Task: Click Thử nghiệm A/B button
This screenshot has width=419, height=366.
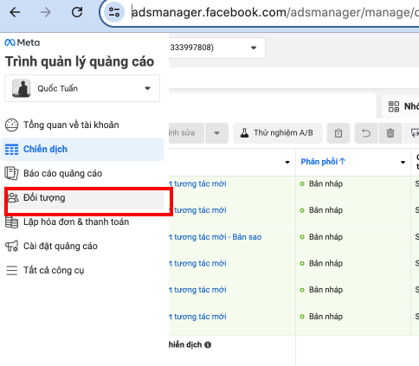Action: 277,133
